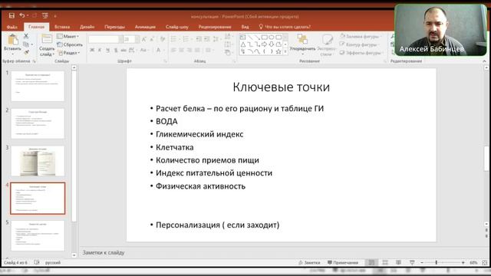Viewport: 491px width, 276px height.
Task: Click the zoom slider handle
Action: click(x=436, y=262)
